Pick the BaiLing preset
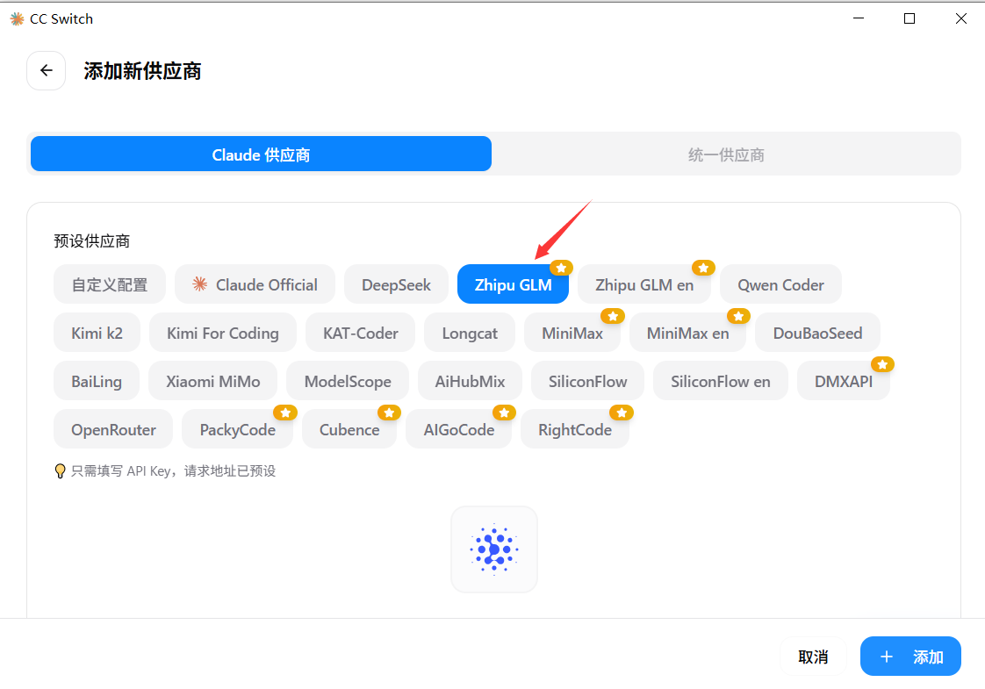This screenshot has height=689, width=985. (x=97, y=381)
